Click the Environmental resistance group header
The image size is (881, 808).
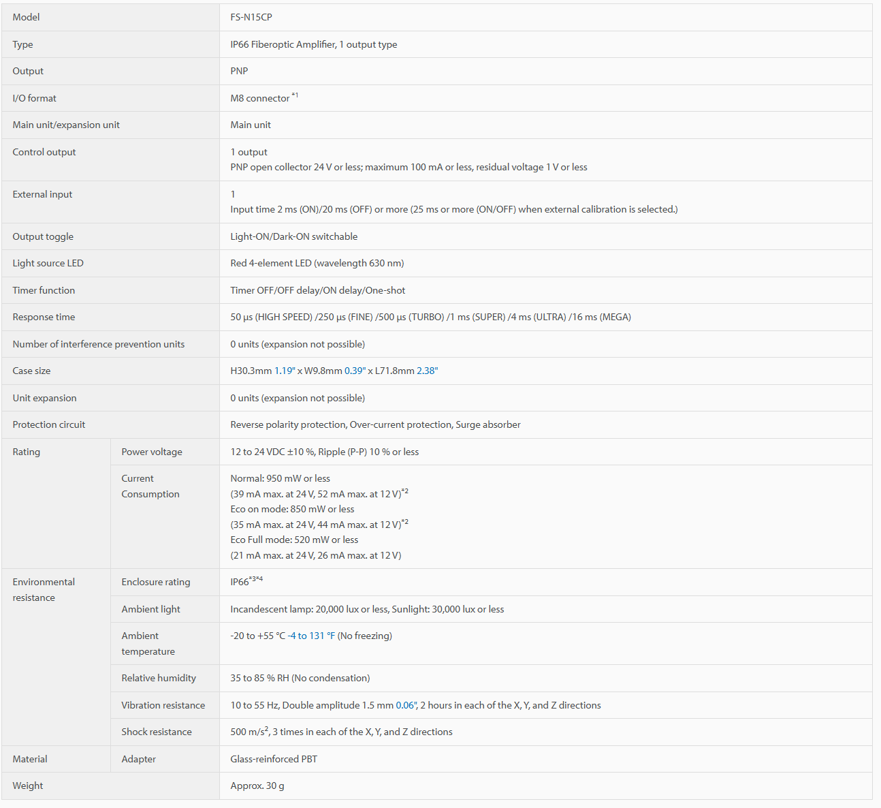[44, 589]
